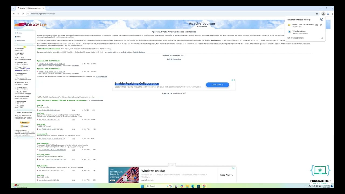This screenshot has width=345, height=194.
Task: Download dbd_modules win64 VS17 zip
Action: (x=51, y=171)
